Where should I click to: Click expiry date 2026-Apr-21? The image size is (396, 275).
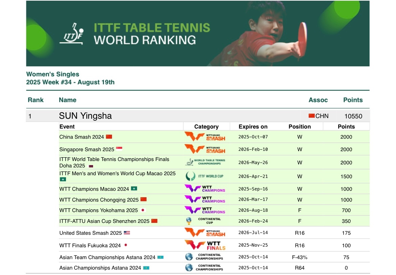pos(253,176)
